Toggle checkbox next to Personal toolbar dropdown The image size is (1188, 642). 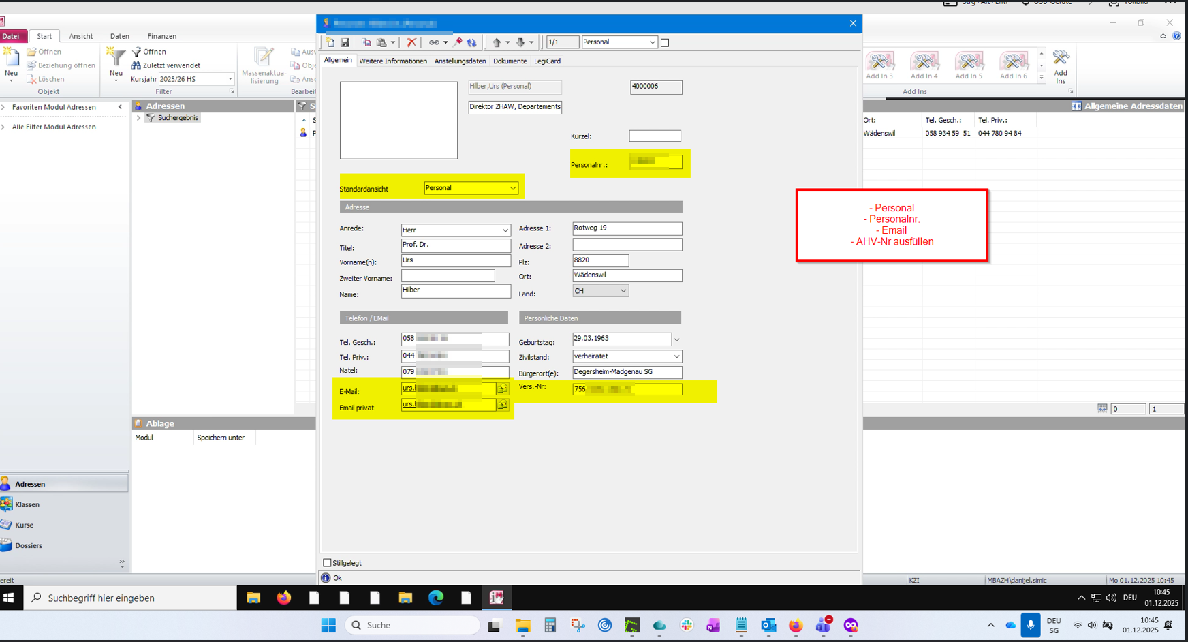point(665,42)
